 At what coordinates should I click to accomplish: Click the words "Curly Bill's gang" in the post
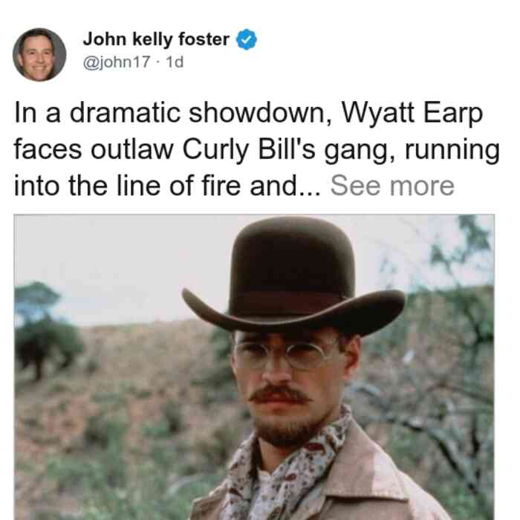pyautogui.click(x=285, y=150)
